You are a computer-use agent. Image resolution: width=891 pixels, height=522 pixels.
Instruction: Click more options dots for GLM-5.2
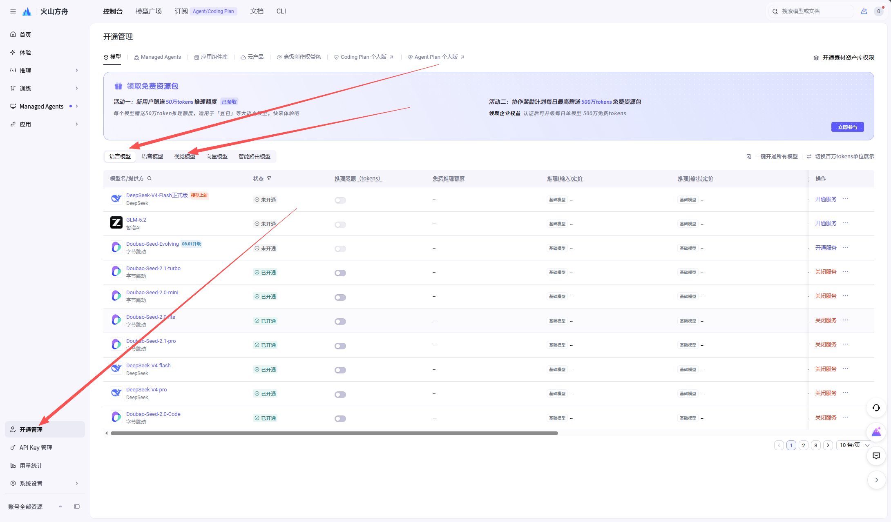845,223
